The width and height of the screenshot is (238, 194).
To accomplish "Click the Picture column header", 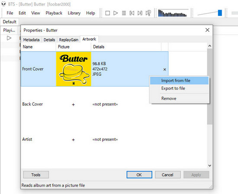I will point(74,47).
